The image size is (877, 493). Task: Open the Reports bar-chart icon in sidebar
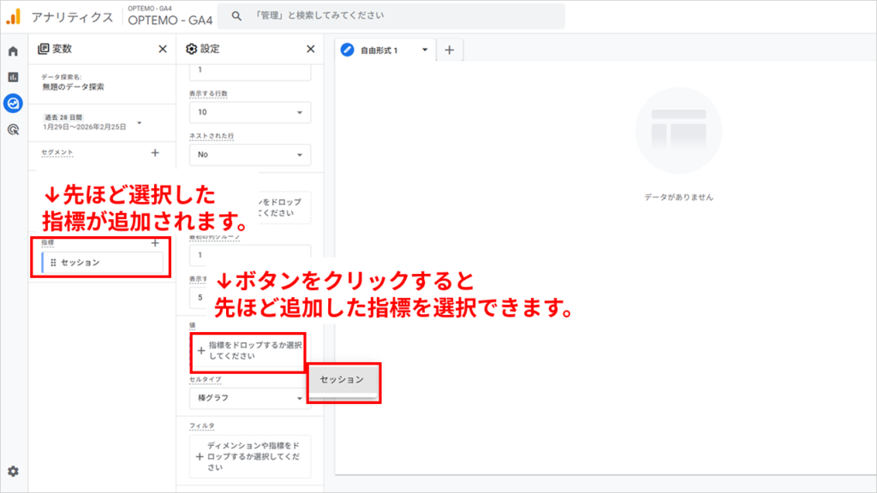[15, 75]
